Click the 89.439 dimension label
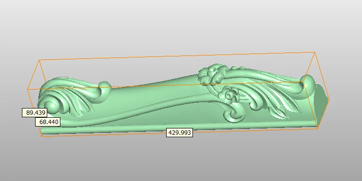362x181 pixels. (35, 113)
